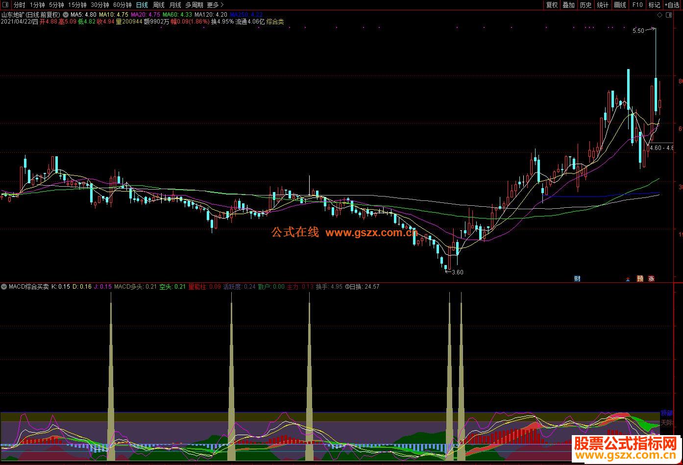Click the MA5: 4.80 label
This screenshot has height=465, width=683.
(x=83, y=15)
